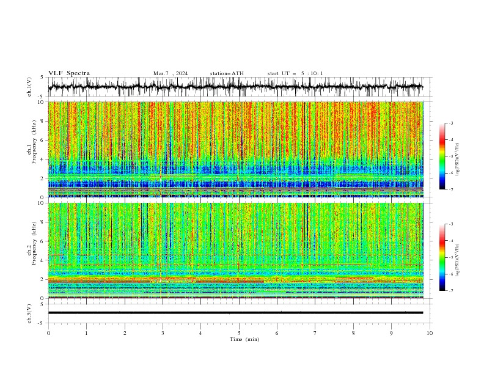Click the time axis tick label "5"
Screen dimensions: 484x374
tap(239, 333)
